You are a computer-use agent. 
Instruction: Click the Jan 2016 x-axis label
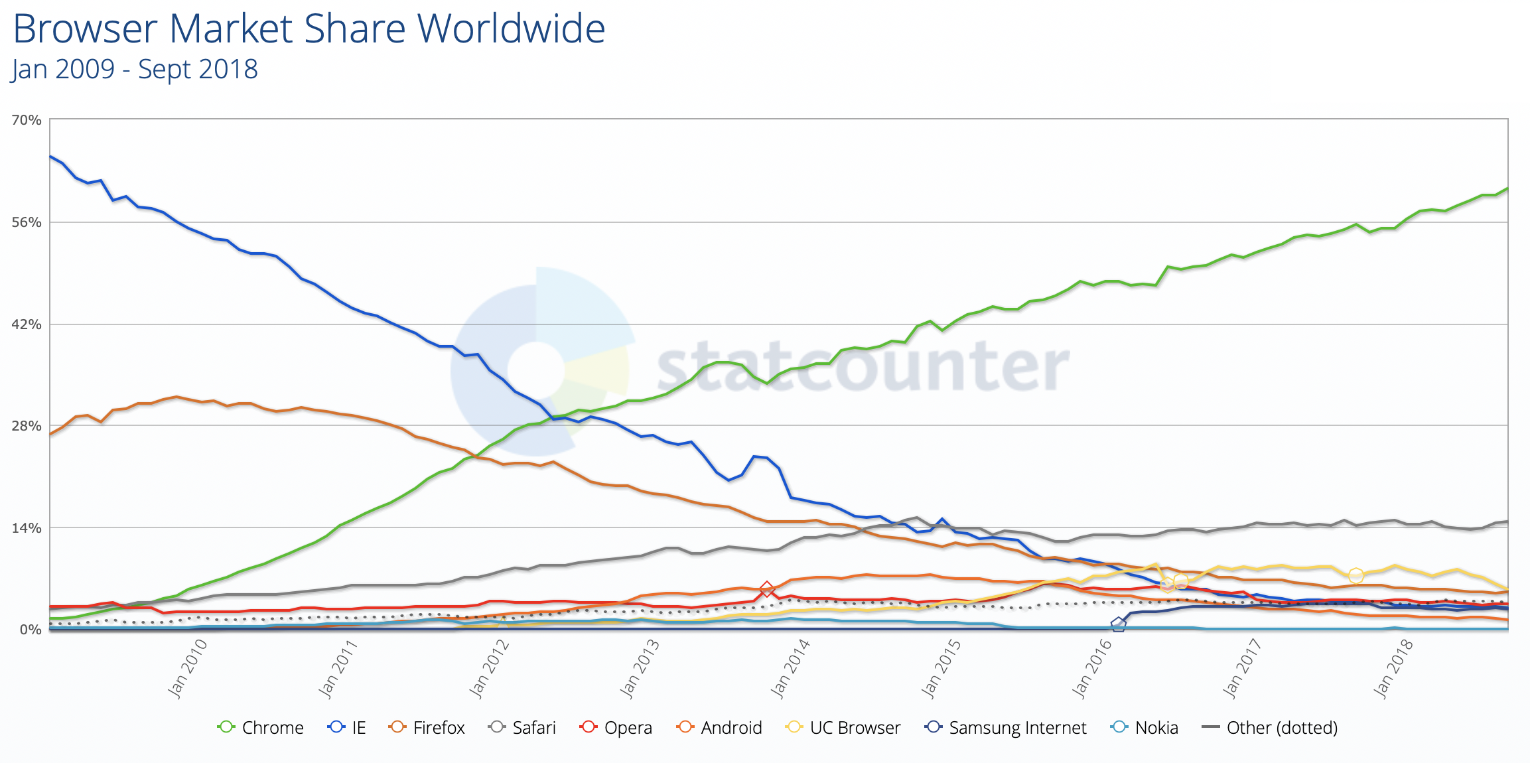[1091, 667]
